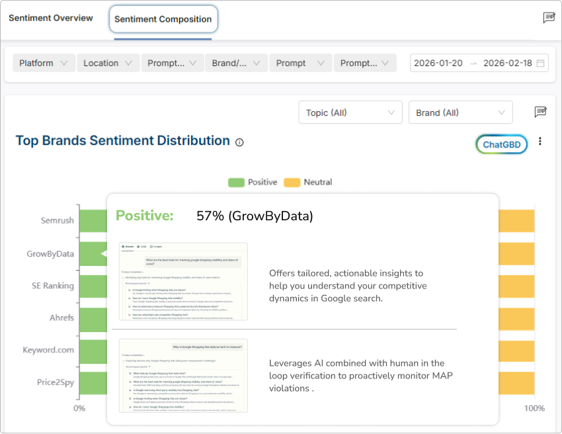The height and width of the screenshot is (434, 562).
Task: Click the green positive bar for Semrush
Action: click(x=93, y=220)
